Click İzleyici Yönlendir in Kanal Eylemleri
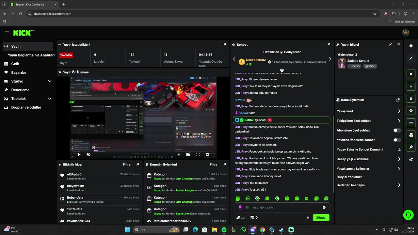This screenshot has width=418, height=235. (x=349, y=177)
